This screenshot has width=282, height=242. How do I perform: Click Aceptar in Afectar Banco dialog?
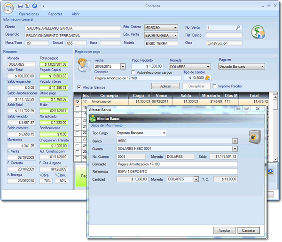224,231
